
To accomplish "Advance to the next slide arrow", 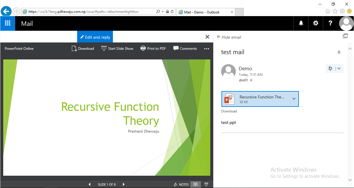I will pos(123,184).
